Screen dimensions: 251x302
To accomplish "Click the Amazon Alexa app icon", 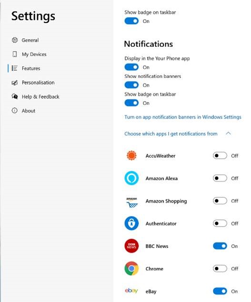I will tap(131, 178).
